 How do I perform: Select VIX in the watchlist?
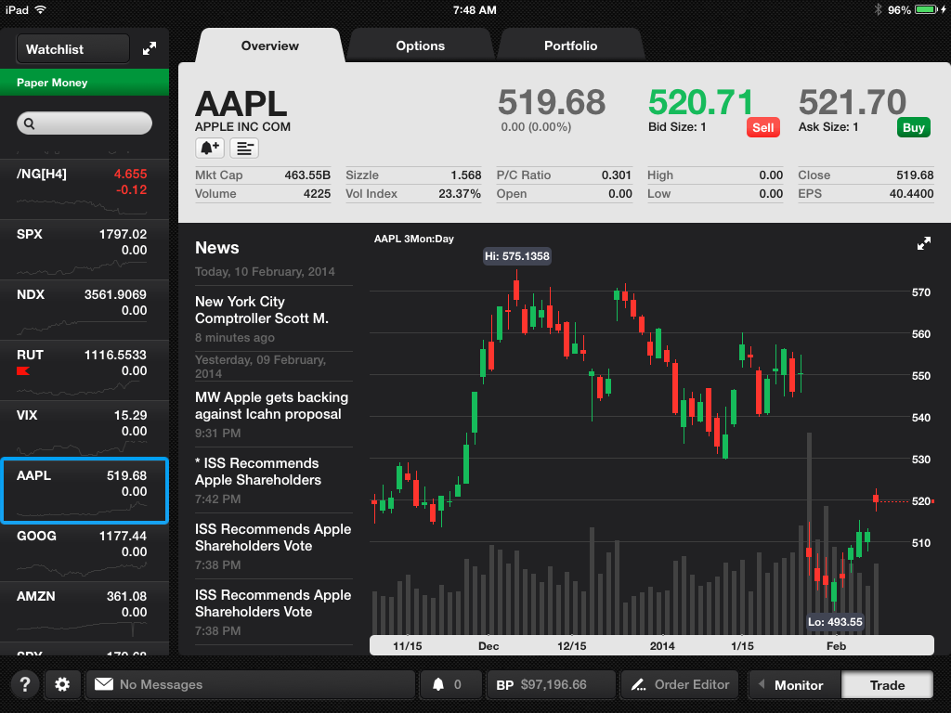pos(85,431)
